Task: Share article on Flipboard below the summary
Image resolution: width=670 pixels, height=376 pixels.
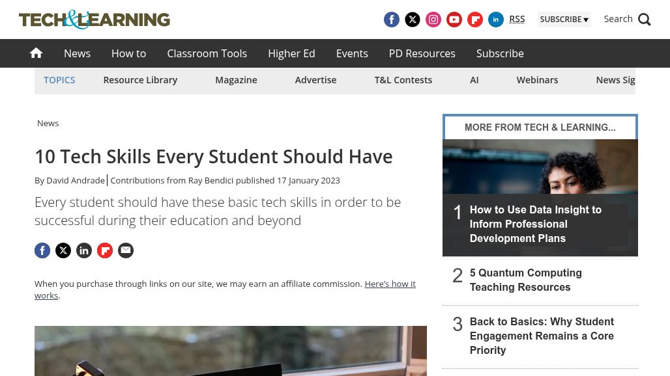Action: [x=105, y=250]
